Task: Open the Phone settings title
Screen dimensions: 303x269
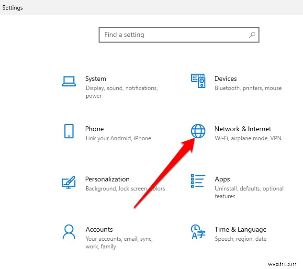Action: (x=94, y=129)
